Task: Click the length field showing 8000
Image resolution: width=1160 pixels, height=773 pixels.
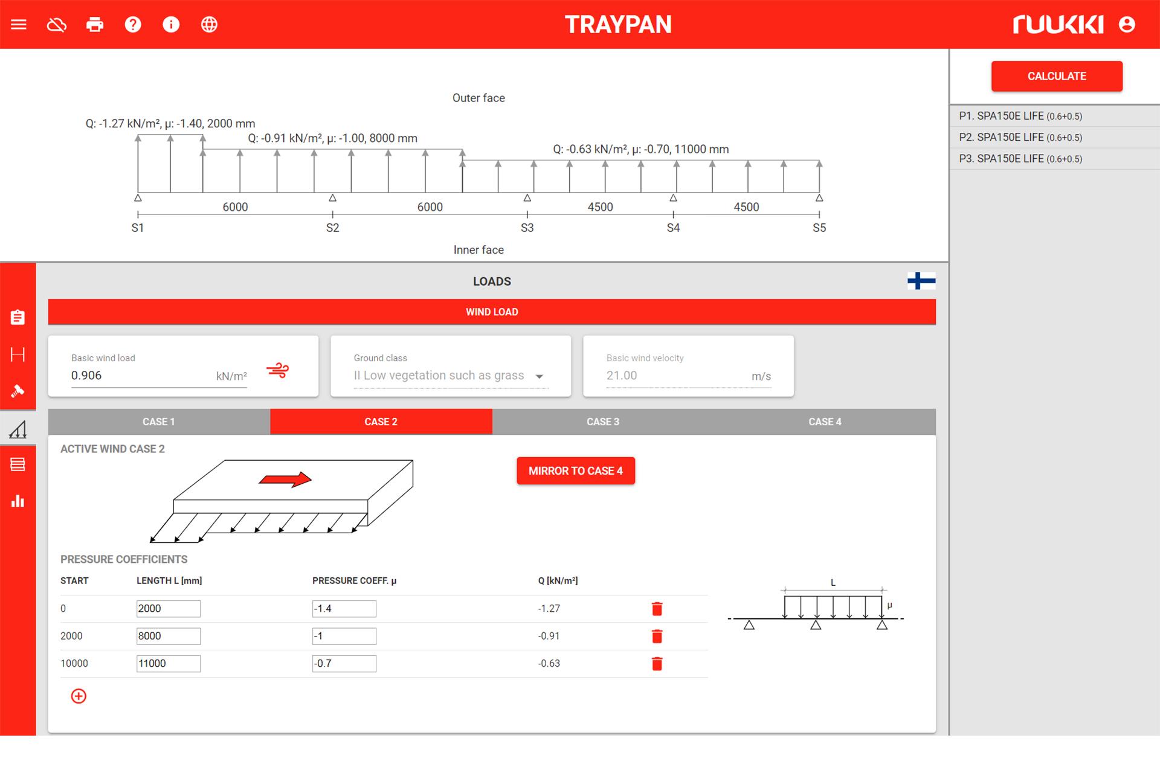Action: click(169, 636)
